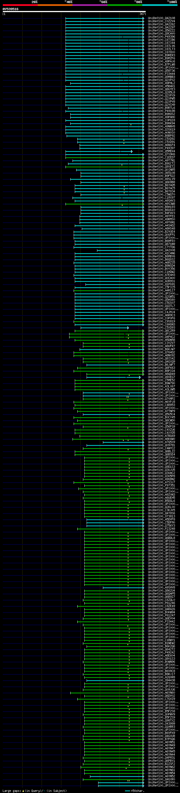This screenshot has height=793, width=180.
Task: Select the UniRef100_P33444 label
Action: click(x=161, y=74)
